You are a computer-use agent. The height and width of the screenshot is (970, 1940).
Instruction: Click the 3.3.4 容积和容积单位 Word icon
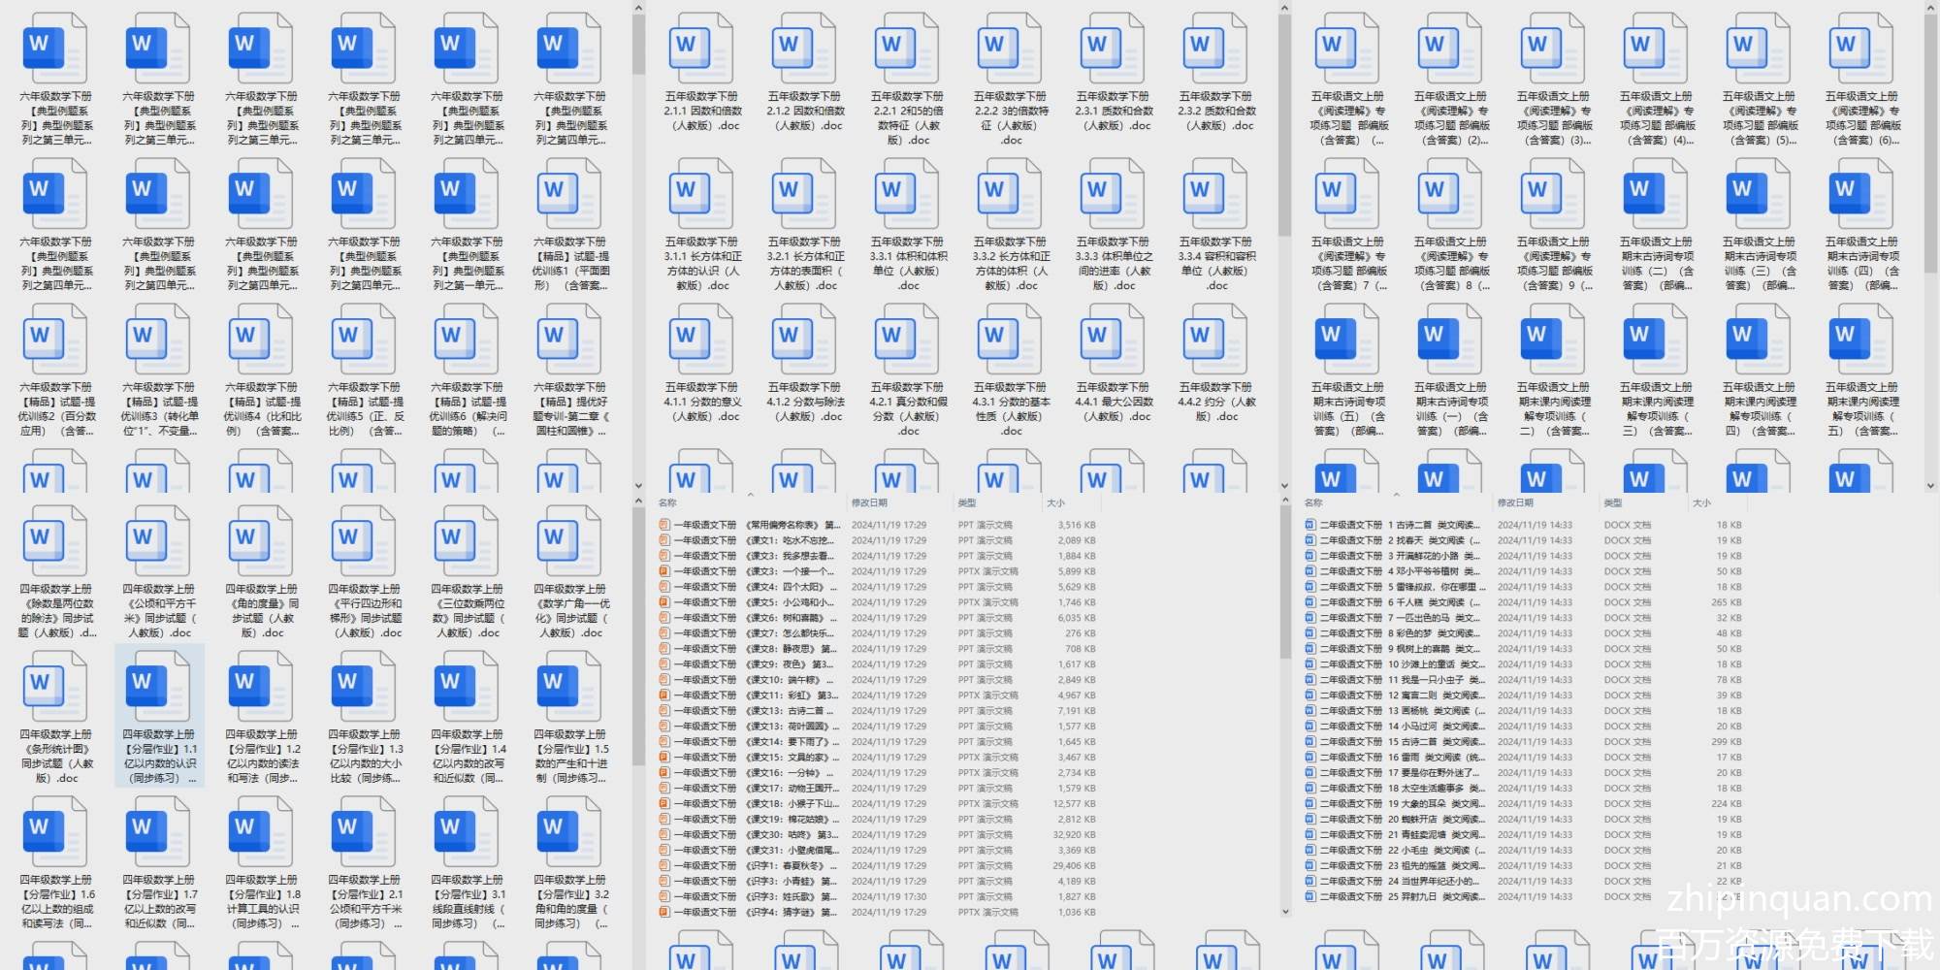coord(1215,195)
